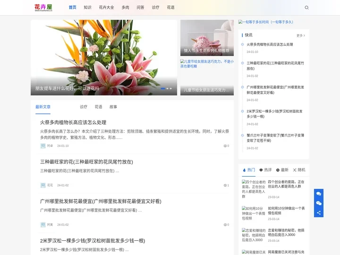Screen dimensions: 340x255
Task: Open article 2米罗汉松一棵多少钱 in main list
Action: pyautogui.click(x=93, y=241)
